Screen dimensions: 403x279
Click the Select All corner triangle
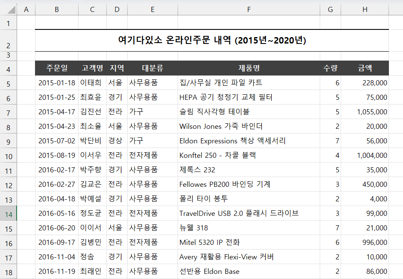point(11,10)
